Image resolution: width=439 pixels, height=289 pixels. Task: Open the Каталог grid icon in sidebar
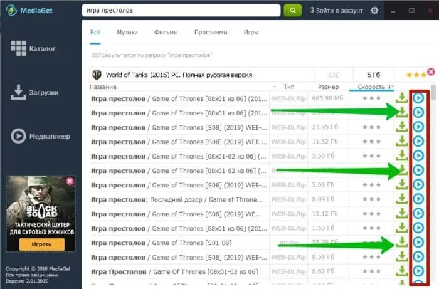(18, 48)
